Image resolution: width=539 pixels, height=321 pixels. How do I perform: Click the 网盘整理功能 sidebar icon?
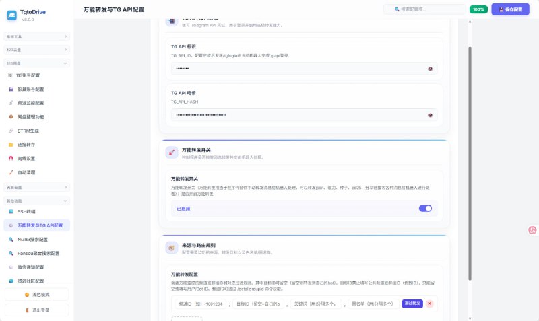pos(11,116)
